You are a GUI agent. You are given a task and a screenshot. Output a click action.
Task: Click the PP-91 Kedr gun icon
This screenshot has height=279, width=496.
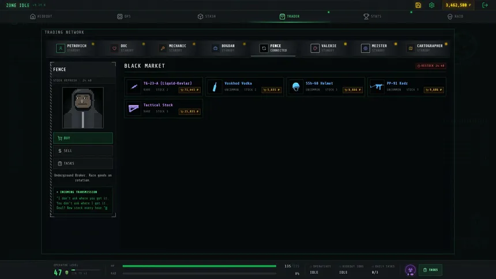[377, 86]
